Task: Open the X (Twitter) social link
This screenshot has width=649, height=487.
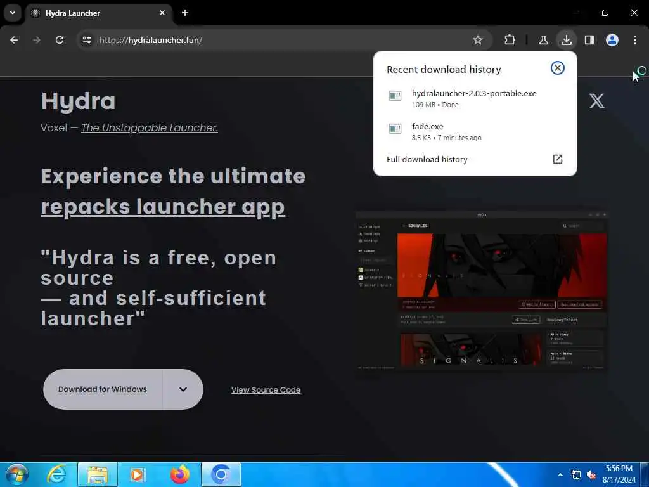Action: click(597, 101)
